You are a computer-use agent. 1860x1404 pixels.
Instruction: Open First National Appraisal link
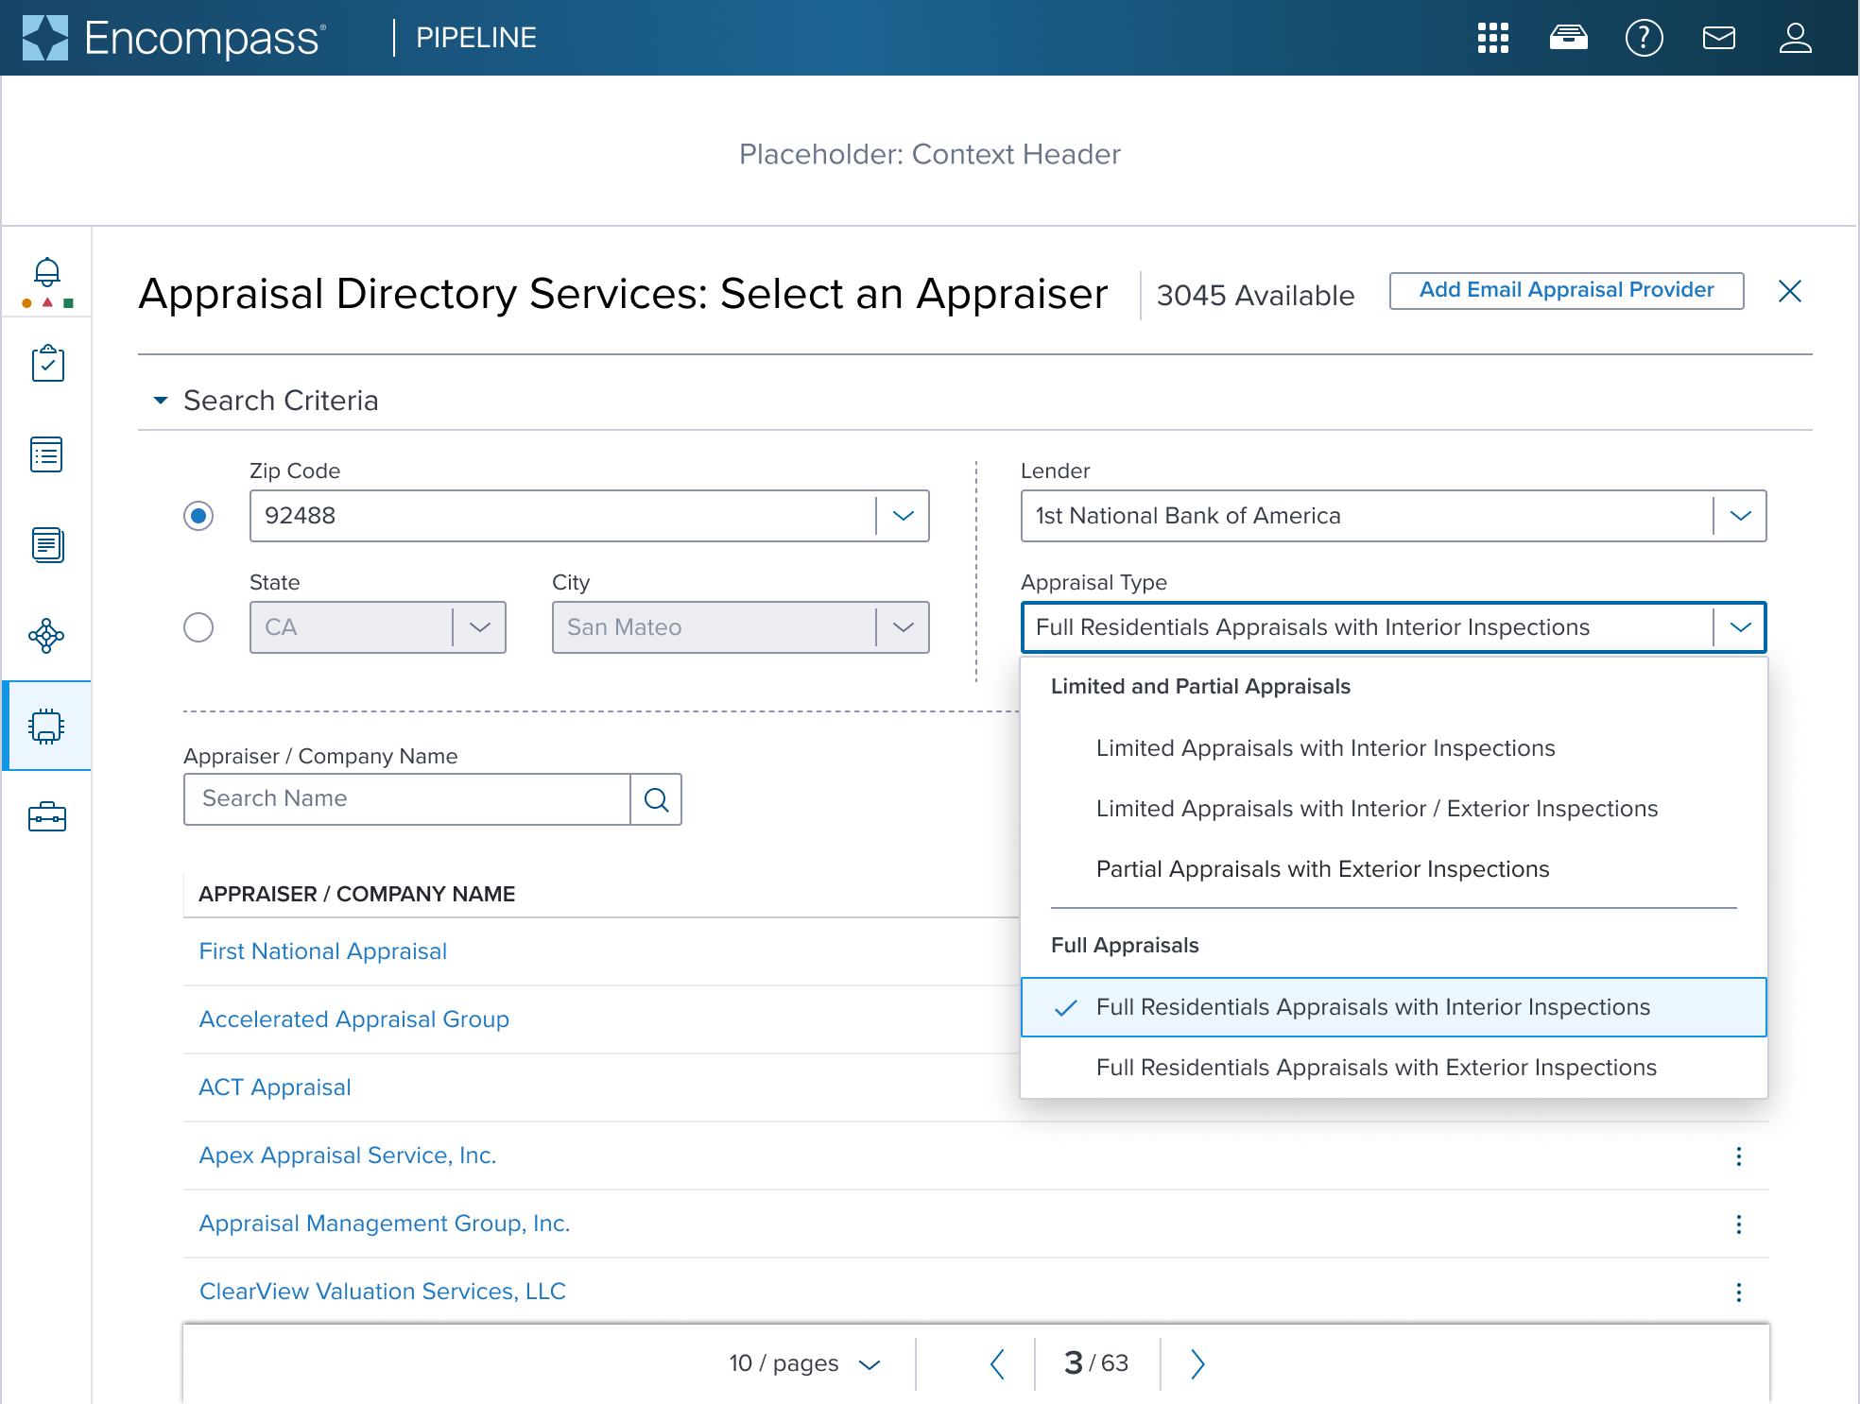pos(322,951)
